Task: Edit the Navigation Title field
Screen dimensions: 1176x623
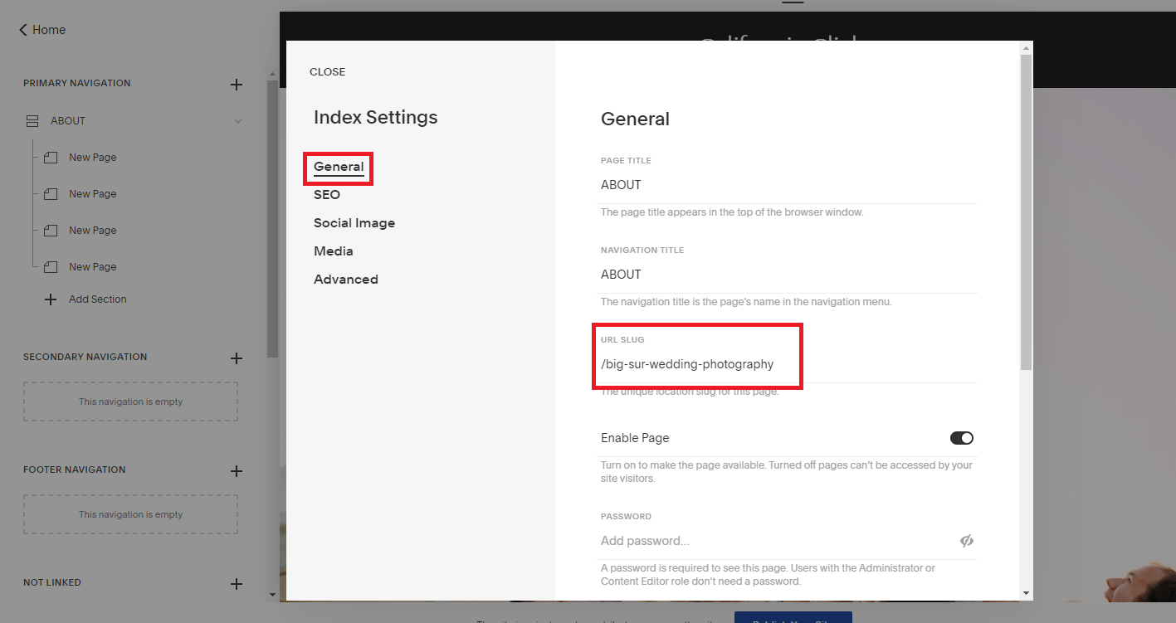Action: point(788,275)
